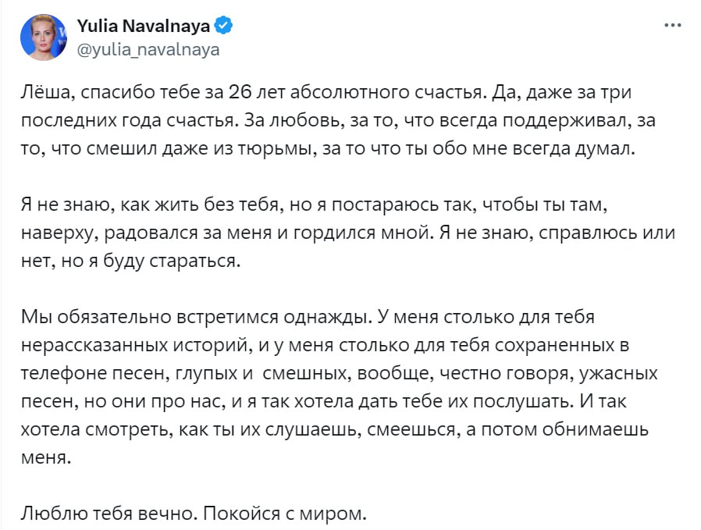Click the closing line "Люблю тебя вечно"

click(193, 515)
